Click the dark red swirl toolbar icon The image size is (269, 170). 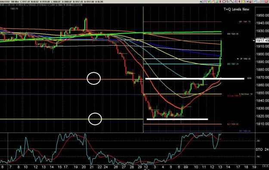tap(250, 2)
